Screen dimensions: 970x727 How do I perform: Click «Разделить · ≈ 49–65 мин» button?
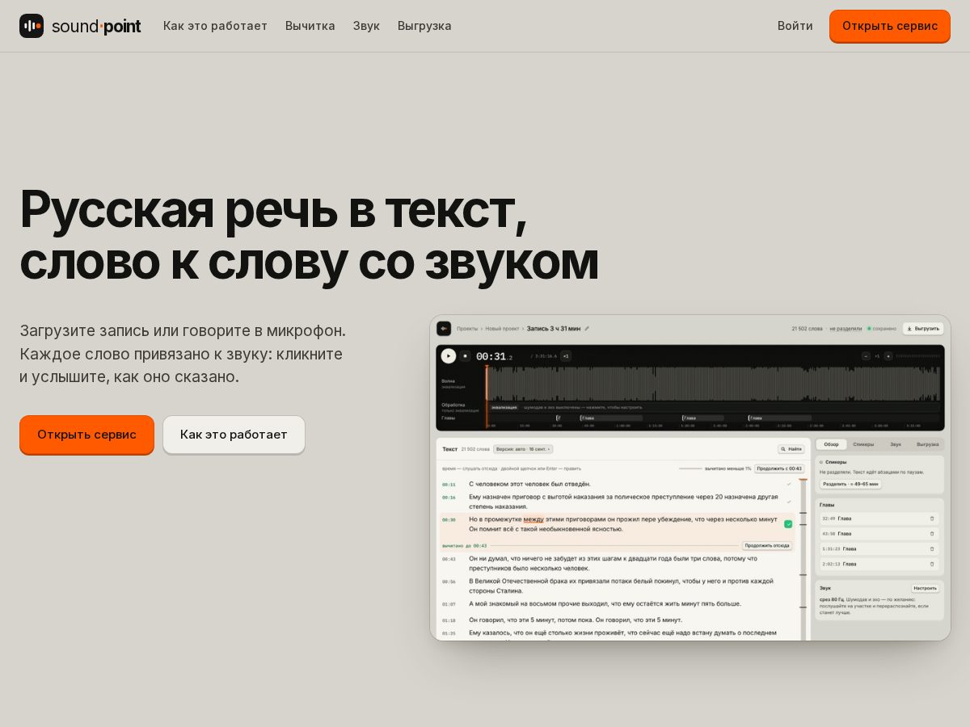tap(850, 484)
